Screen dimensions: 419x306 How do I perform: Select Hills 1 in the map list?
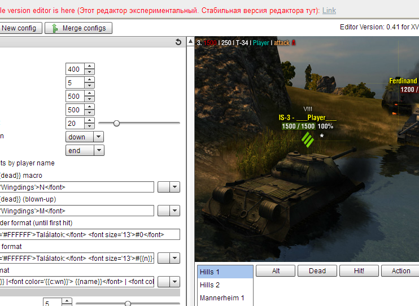[225, 272]
